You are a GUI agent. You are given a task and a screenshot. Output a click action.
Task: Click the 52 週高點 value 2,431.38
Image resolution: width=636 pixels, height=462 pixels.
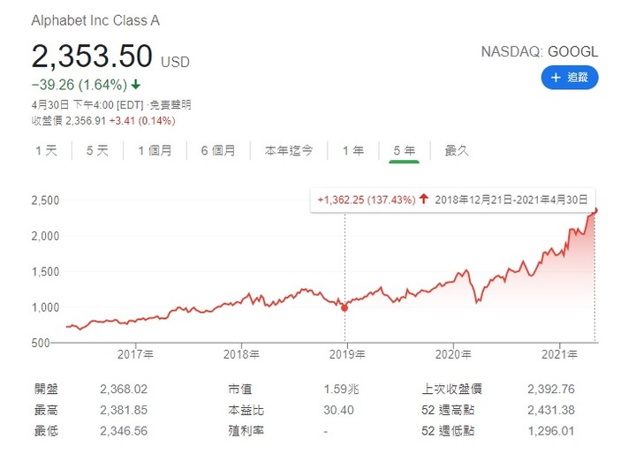pyautogui.click(x=551, y=410)
